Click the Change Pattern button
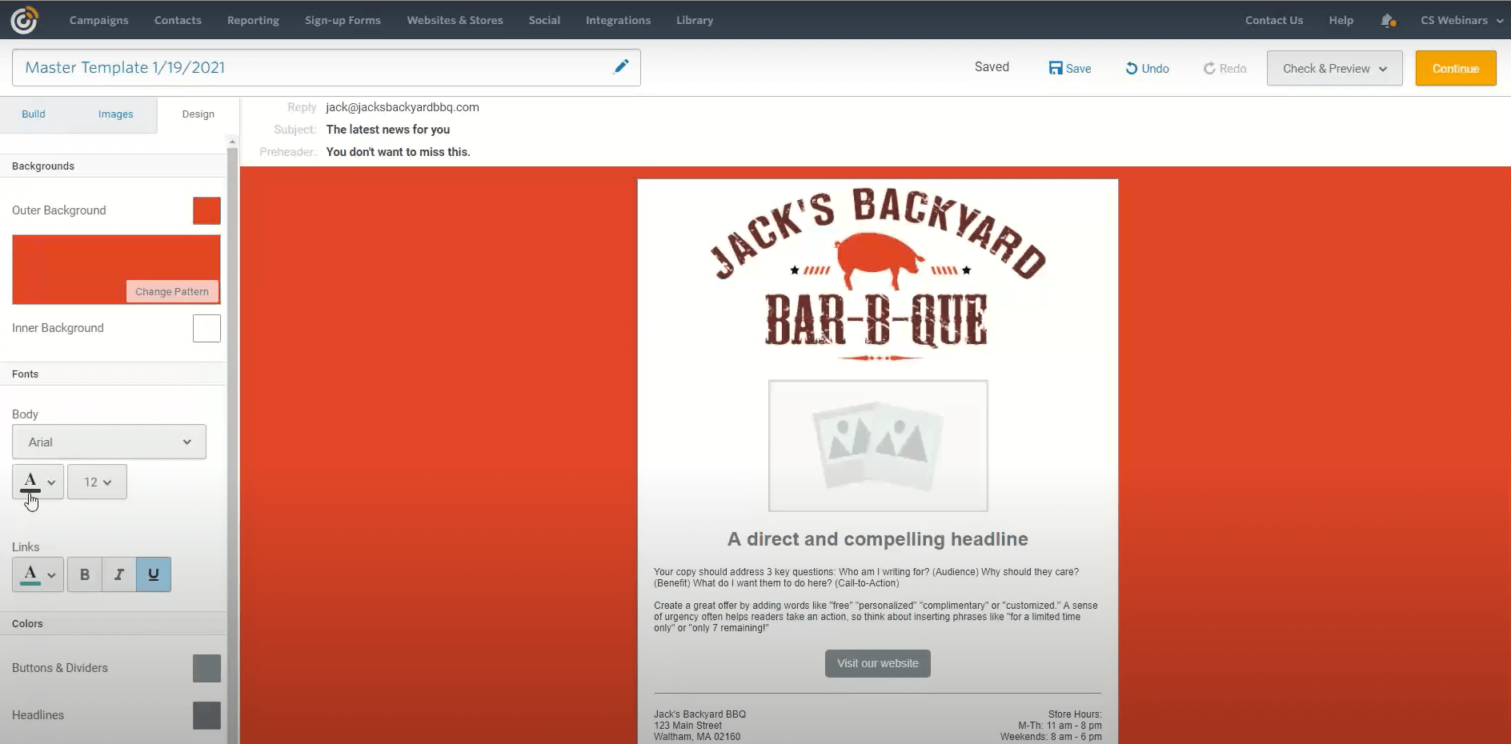 click(172, 292)
